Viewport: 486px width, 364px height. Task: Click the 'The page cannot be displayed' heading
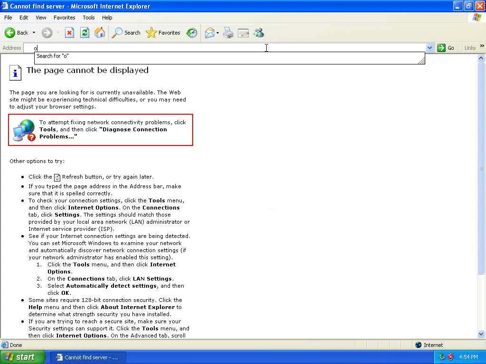(x=87, y=70)
